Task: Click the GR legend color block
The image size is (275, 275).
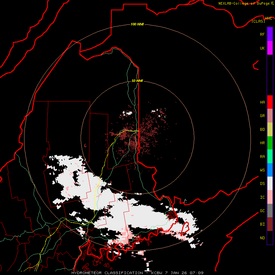Action: coord(270,116)
